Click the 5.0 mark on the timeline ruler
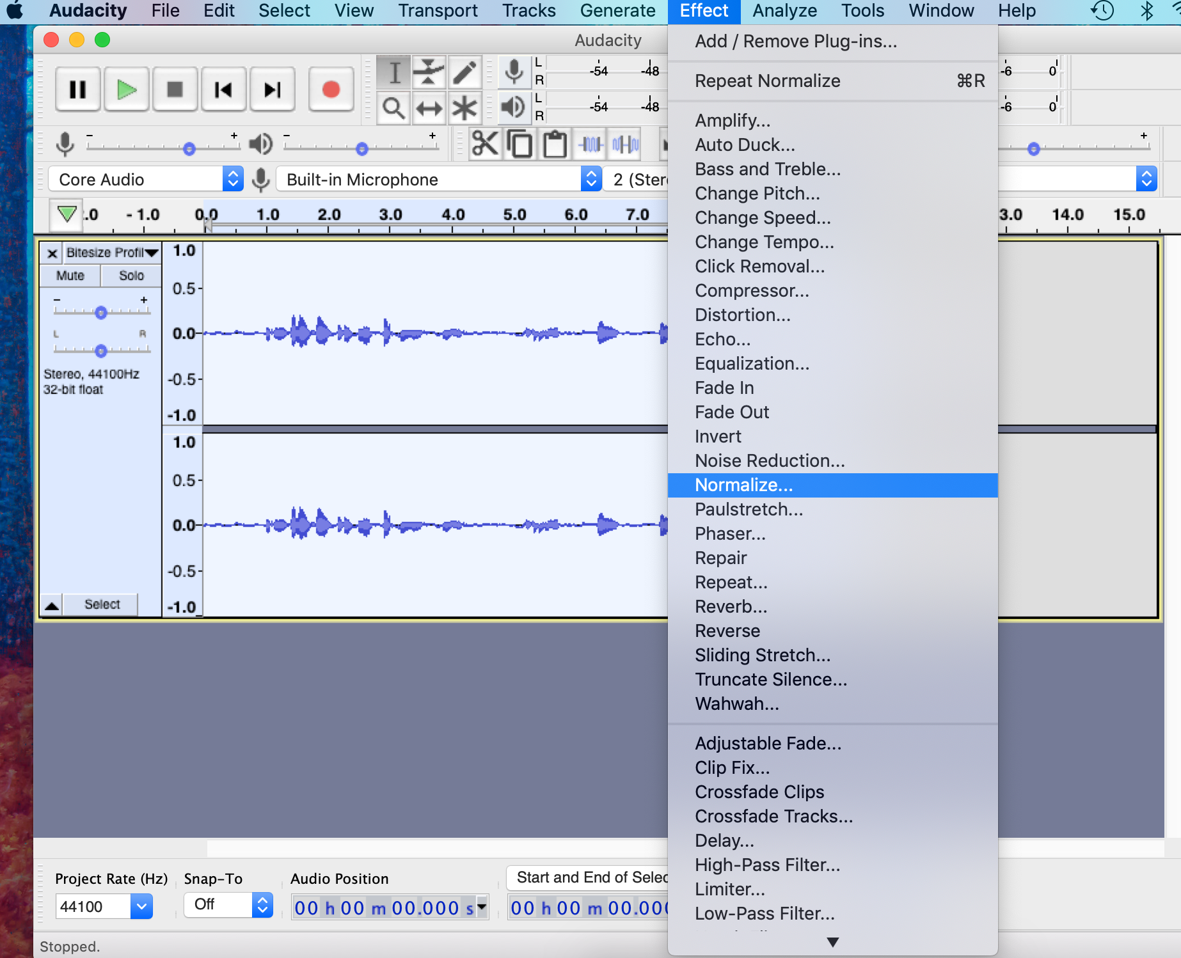This screenshot has width=1181, height=958. click(x=514, y=215)
